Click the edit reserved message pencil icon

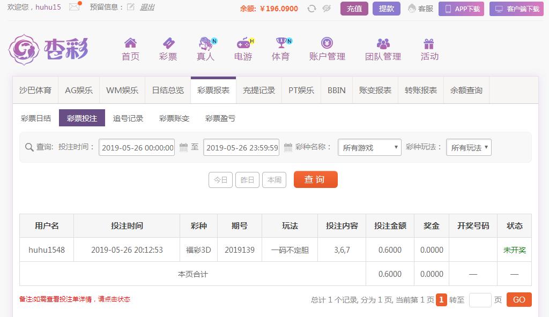pos(131,7)
